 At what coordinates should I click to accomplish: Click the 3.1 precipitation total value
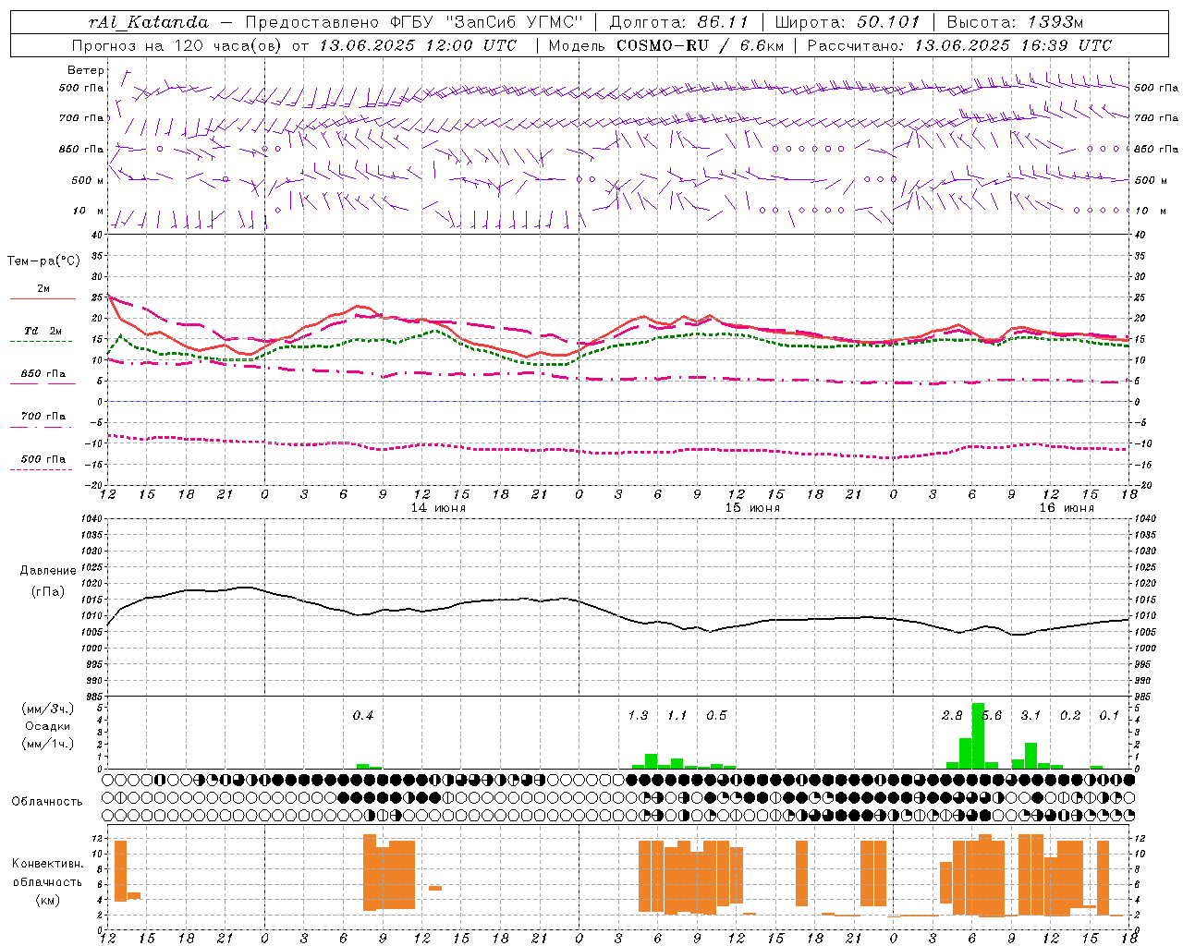[x=1031, y=716]
